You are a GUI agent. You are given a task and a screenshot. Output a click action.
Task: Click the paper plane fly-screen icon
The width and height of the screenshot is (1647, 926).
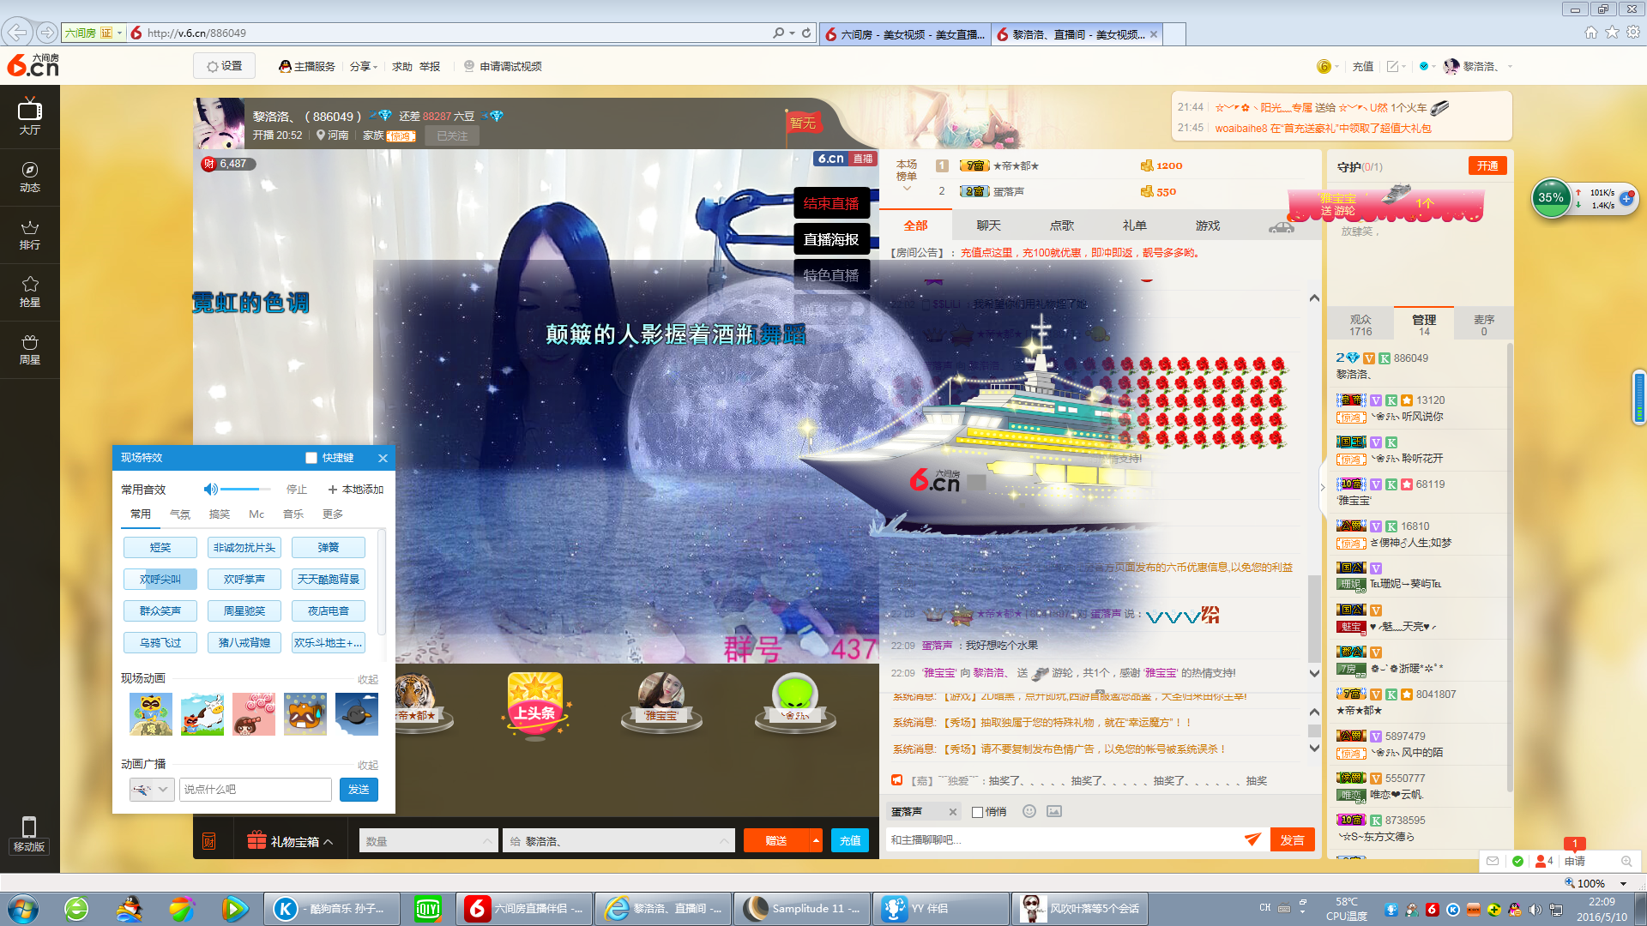(1252, 839)
